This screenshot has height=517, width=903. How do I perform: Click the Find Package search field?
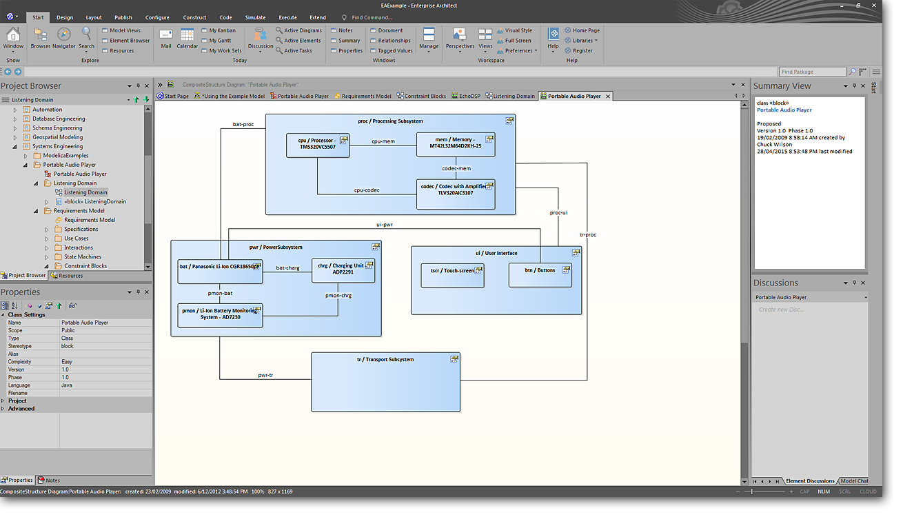(x=812, y=72)
